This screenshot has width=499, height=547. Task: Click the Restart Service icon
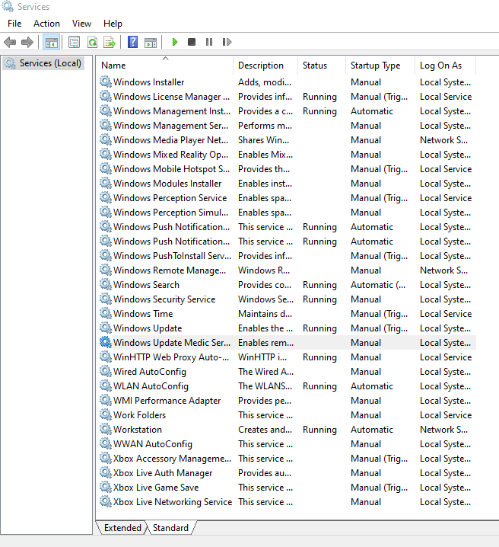click(227, 42)
